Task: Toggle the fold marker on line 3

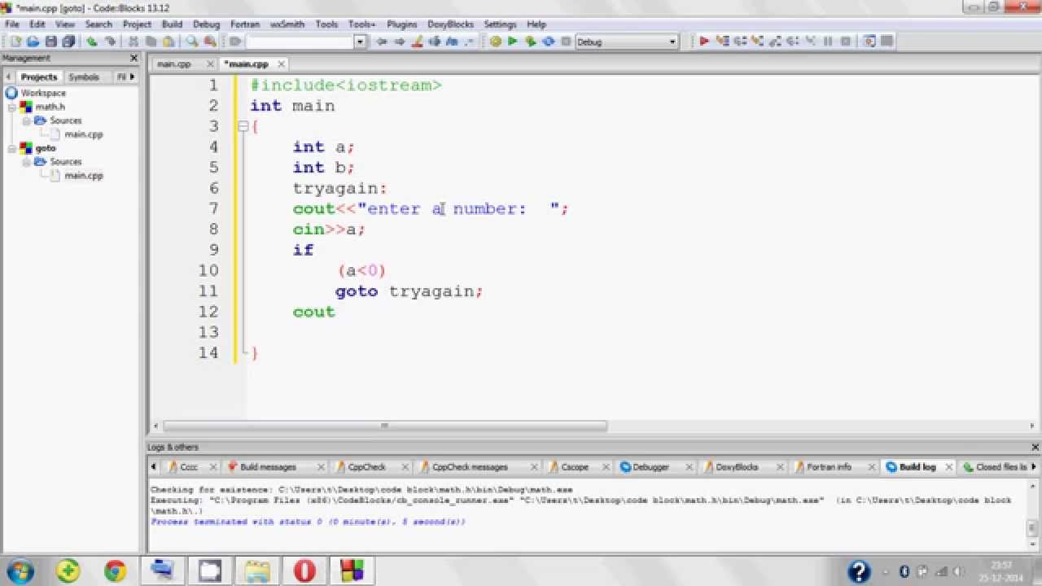Action: (243, 126)
